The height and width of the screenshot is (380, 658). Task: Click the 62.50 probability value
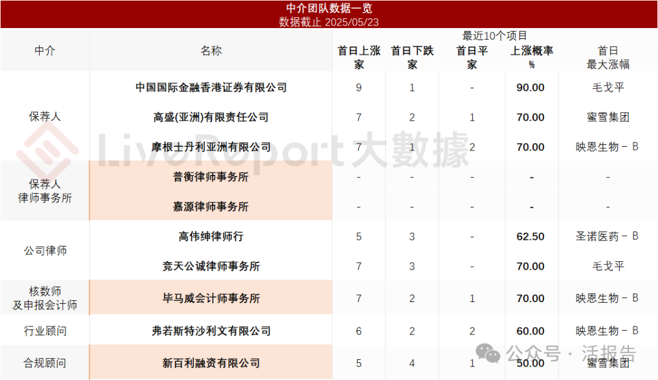[530, 236]
